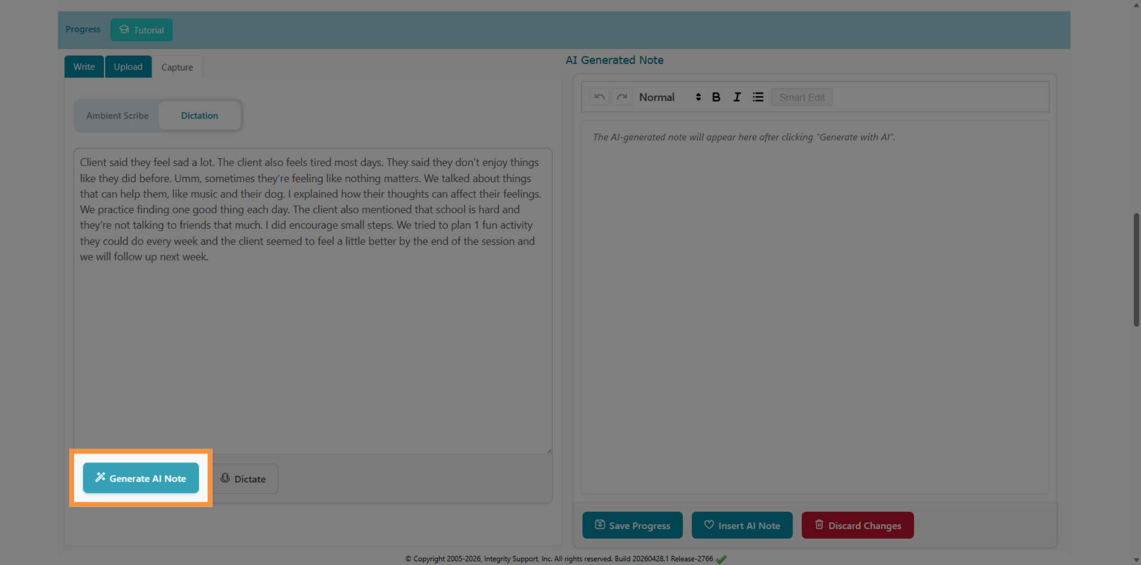Image resolution: width=1141 pixels, height=565 pixels.
Task: Switch to the Upload tab
Action: pyautogui.click(x=128, y=67)
